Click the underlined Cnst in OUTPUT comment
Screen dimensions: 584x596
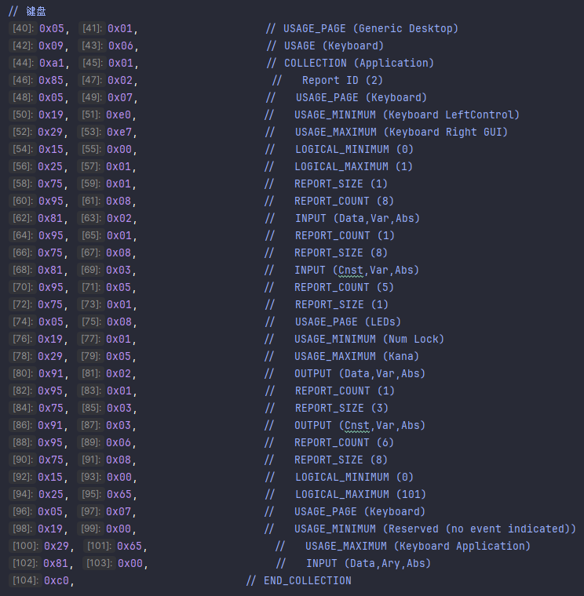pyautogui.click(x=356, y=425)
